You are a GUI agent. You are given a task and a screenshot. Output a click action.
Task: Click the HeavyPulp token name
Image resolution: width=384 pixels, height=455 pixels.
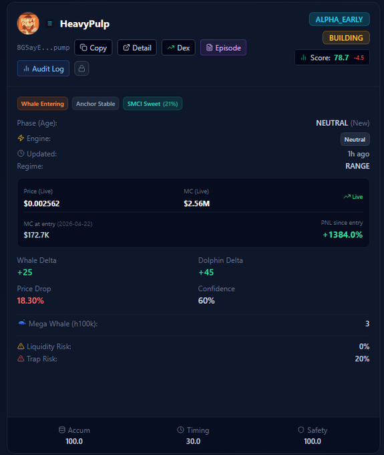[85, 24]
